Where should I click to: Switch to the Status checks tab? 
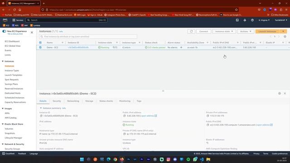click(106, 101)
